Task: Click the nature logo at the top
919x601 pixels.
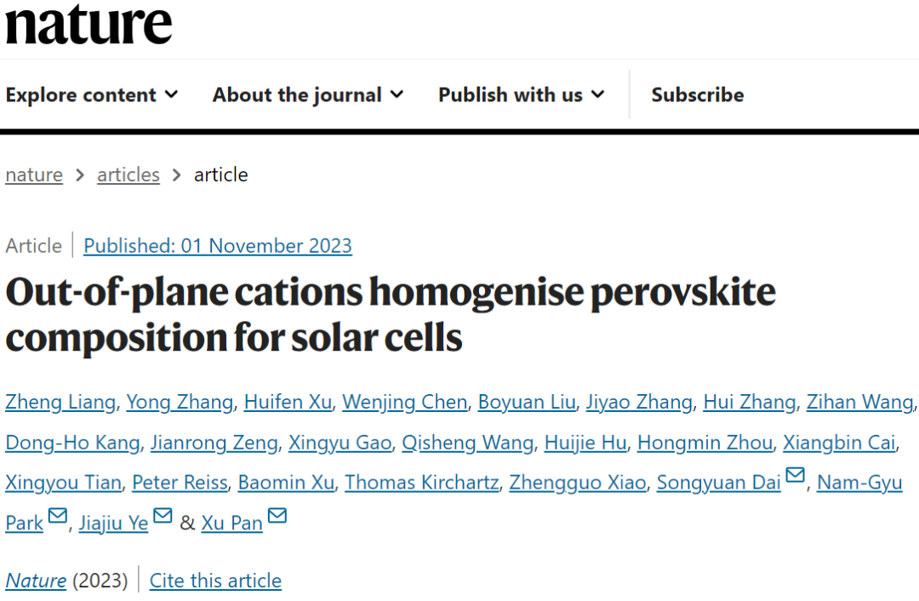Action: click(88, 25)
